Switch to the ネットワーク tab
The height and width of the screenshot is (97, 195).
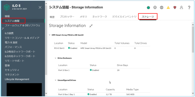click(99, 17)
